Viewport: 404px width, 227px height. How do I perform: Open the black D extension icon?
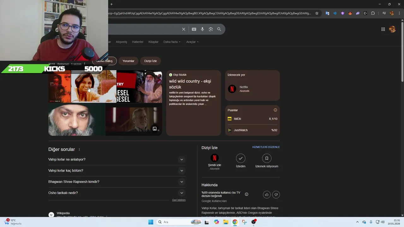365,13
